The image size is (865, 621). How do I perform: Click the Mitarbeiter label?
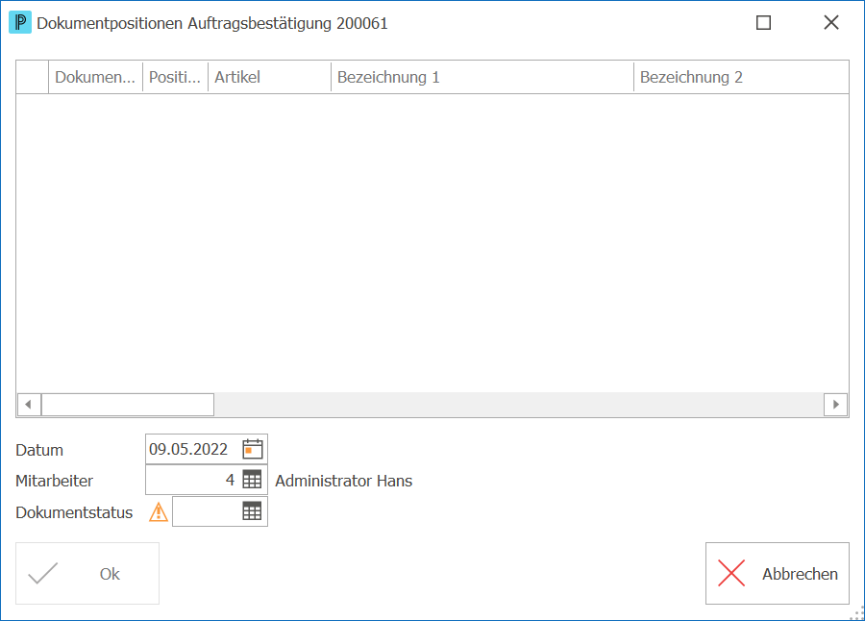coord(54,481)
